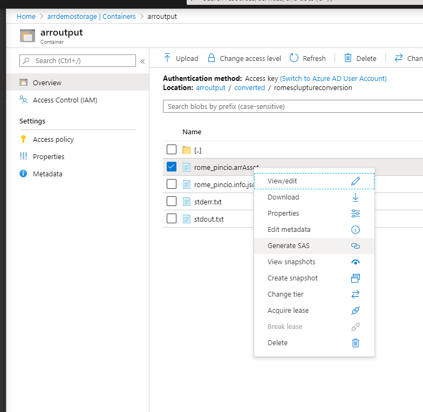Go to converted folder location link
This screenshot has height=412, width=423.
(x=249, y=87)
